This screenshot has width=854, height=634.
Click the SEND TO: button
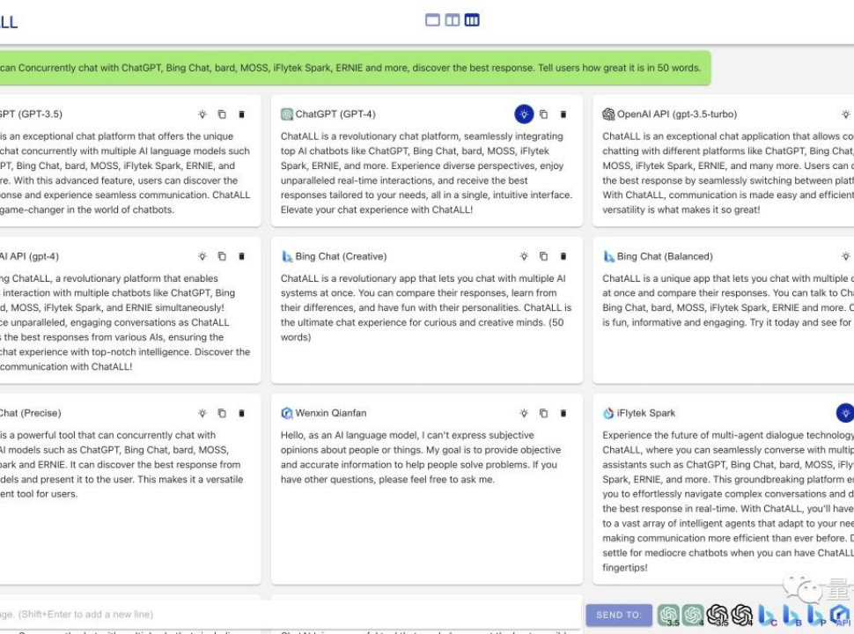pyautogui.click(x=618, y=615)
